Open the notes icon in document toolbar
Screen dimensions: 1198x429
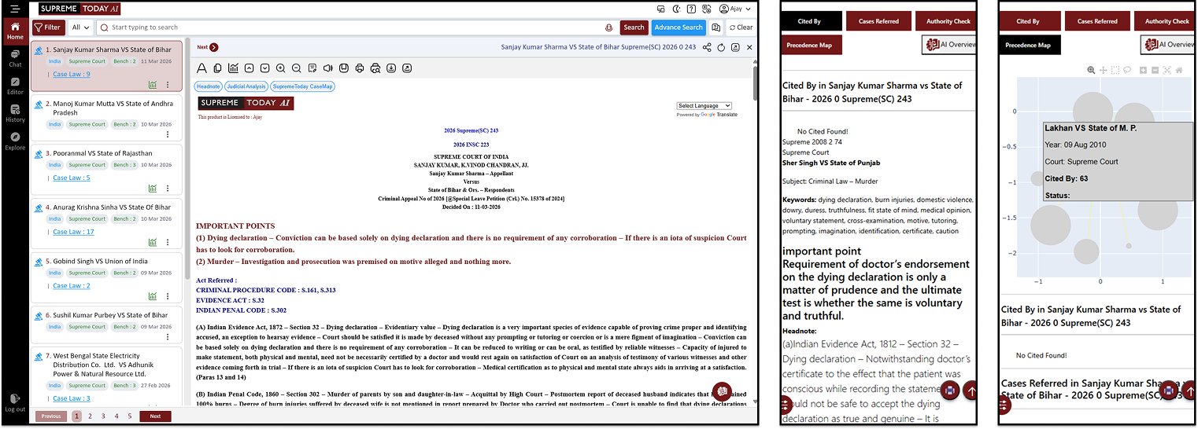point(312,68)
